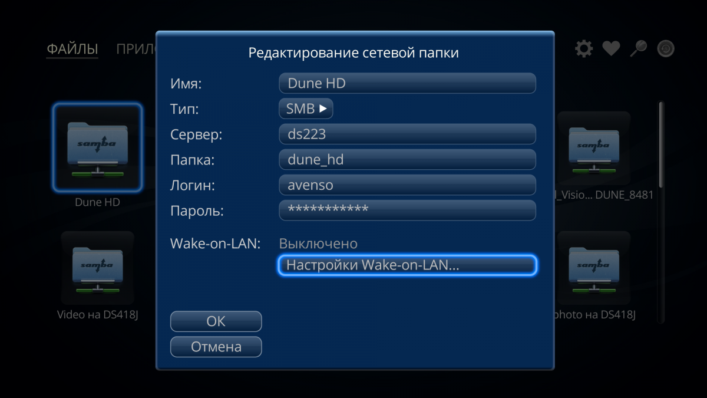Edit the Сервер field containing ds223
707x398 pixels.
click(407, 134)
